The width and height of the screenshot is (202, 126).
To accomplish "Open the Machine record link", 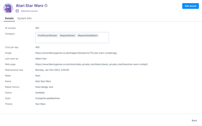I will (29, 11).
